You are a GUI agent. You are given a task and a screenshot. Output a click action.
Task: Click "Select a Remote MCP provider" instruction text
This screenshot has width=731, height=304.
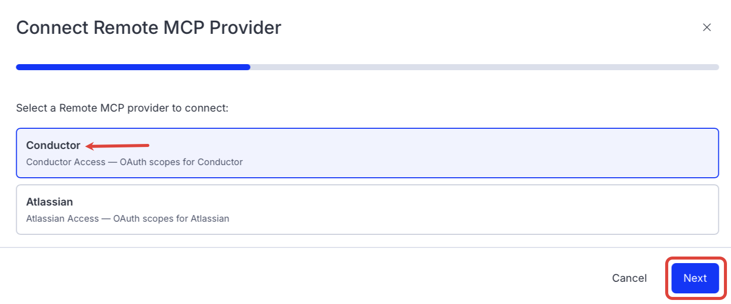coord(122,108)
